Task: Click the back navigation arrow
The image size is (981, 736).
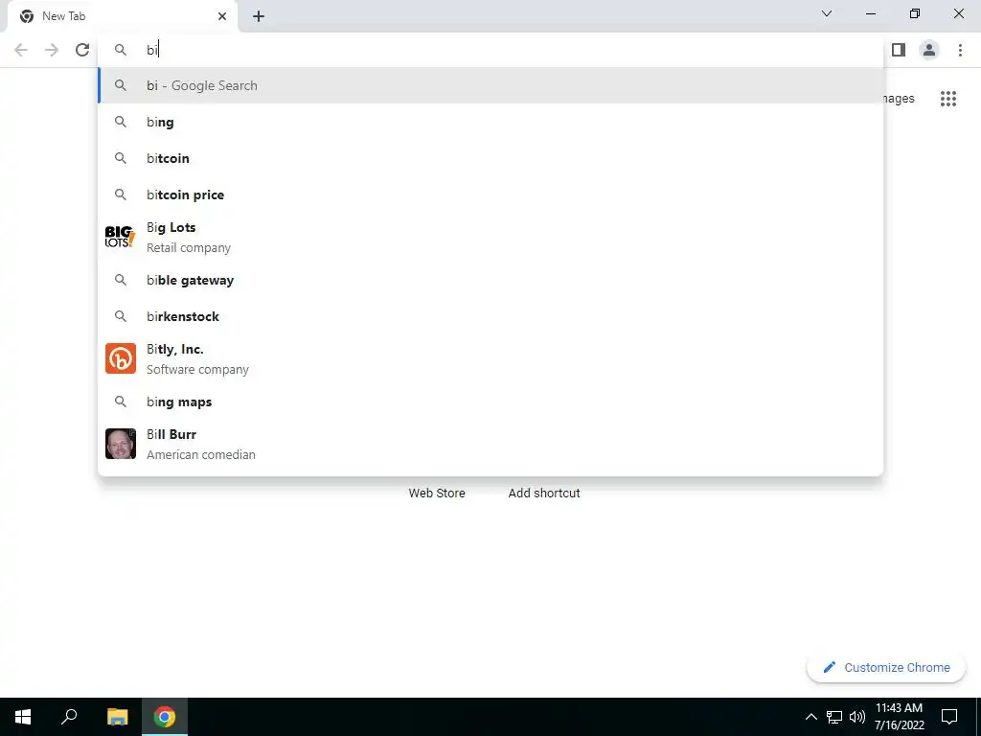Action: [x=21, y=50]
